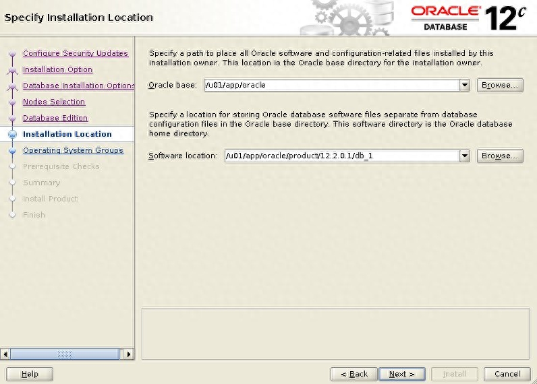The image size is (537, 384).
Task: Go Back to the previous screen
Action: tap(354, 374)
